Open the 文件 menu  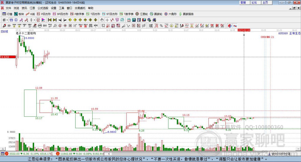click(x=8, y=8)
